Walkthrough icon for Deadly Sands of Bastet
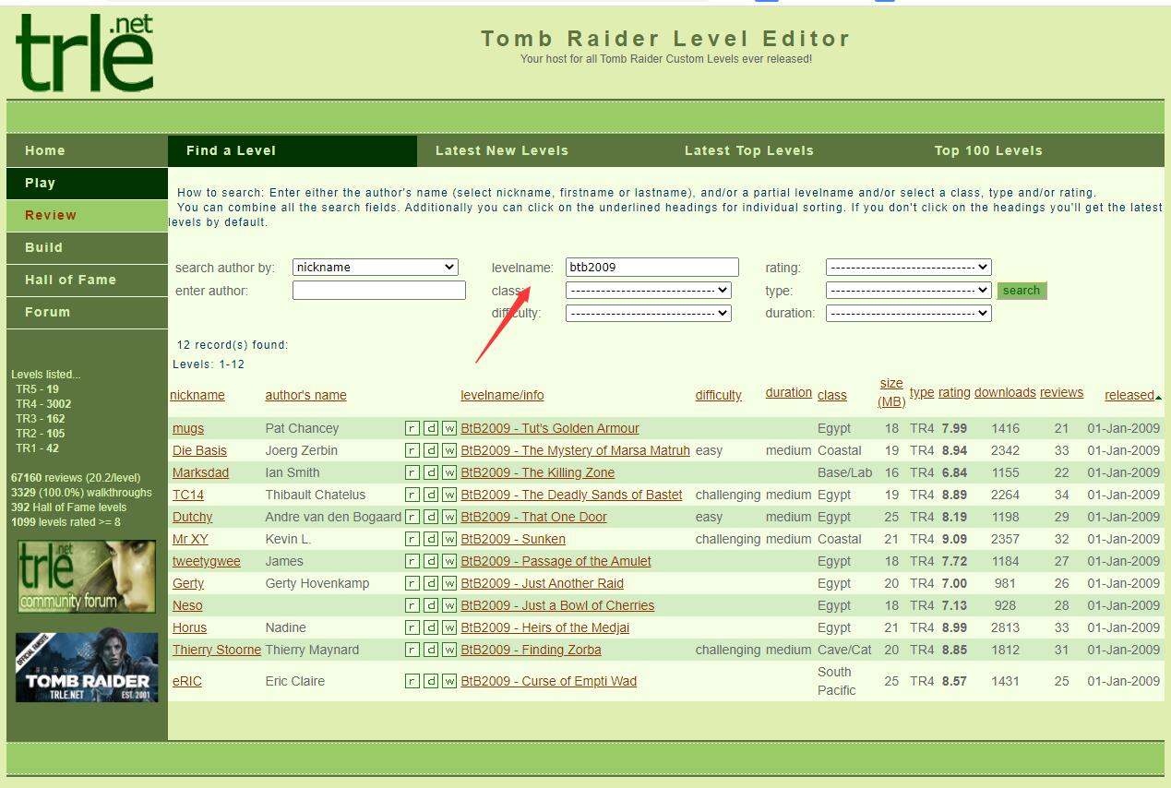 (x=449, y=495)
